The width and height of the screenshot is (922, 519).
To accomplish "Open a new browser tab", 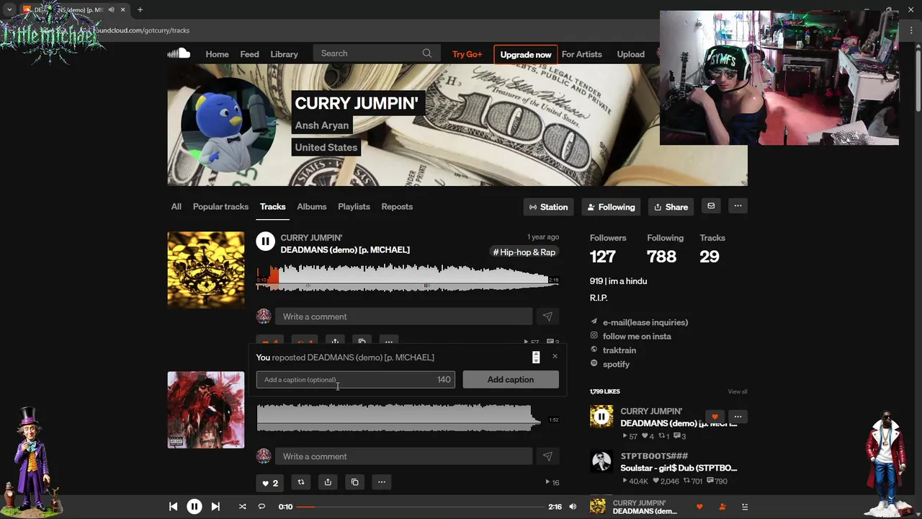I will [x=140, y=9].
